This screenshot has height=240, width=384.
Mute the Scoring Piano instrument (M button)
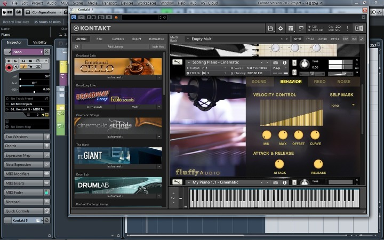click(x=294, y=72)
